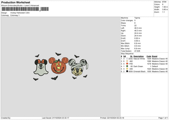Screen dimensions: 169x120
Task: Click 'Wilcom EmbroideryStudio – Level 3 Advanced' text
Action: click(20, 6)
